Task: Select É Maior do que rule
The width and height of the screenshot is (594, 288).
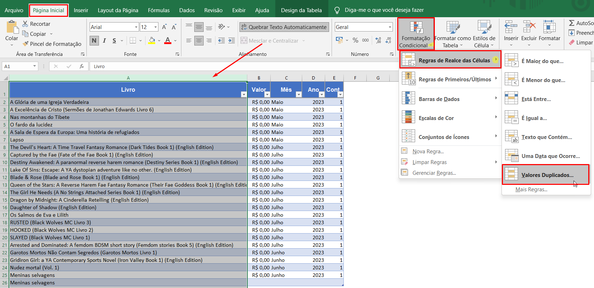Action: pos(546,61)
